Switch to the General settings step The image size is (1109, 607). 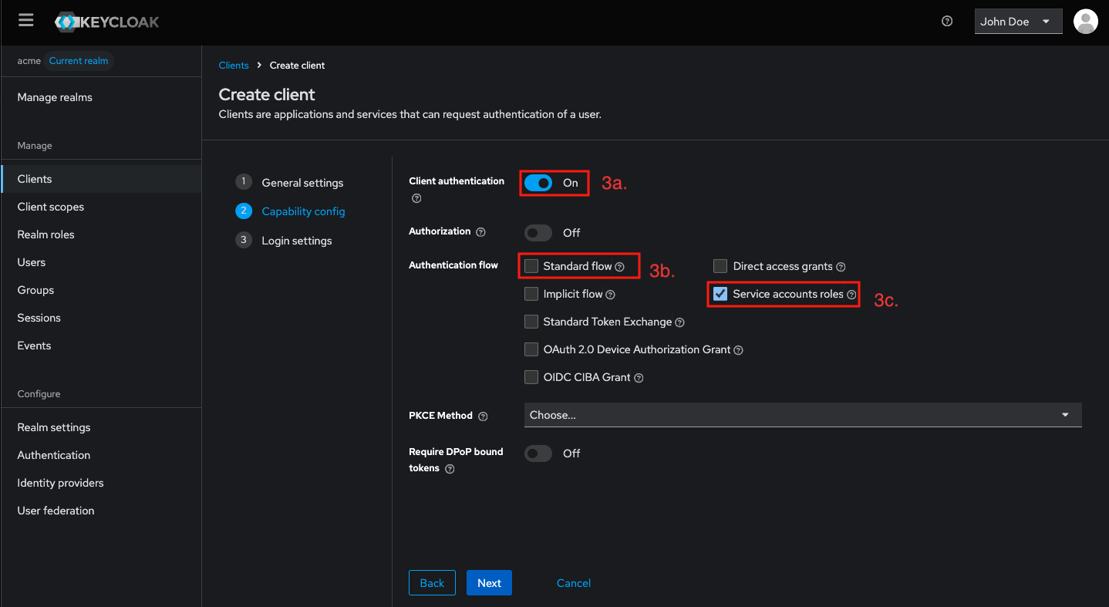302,183
